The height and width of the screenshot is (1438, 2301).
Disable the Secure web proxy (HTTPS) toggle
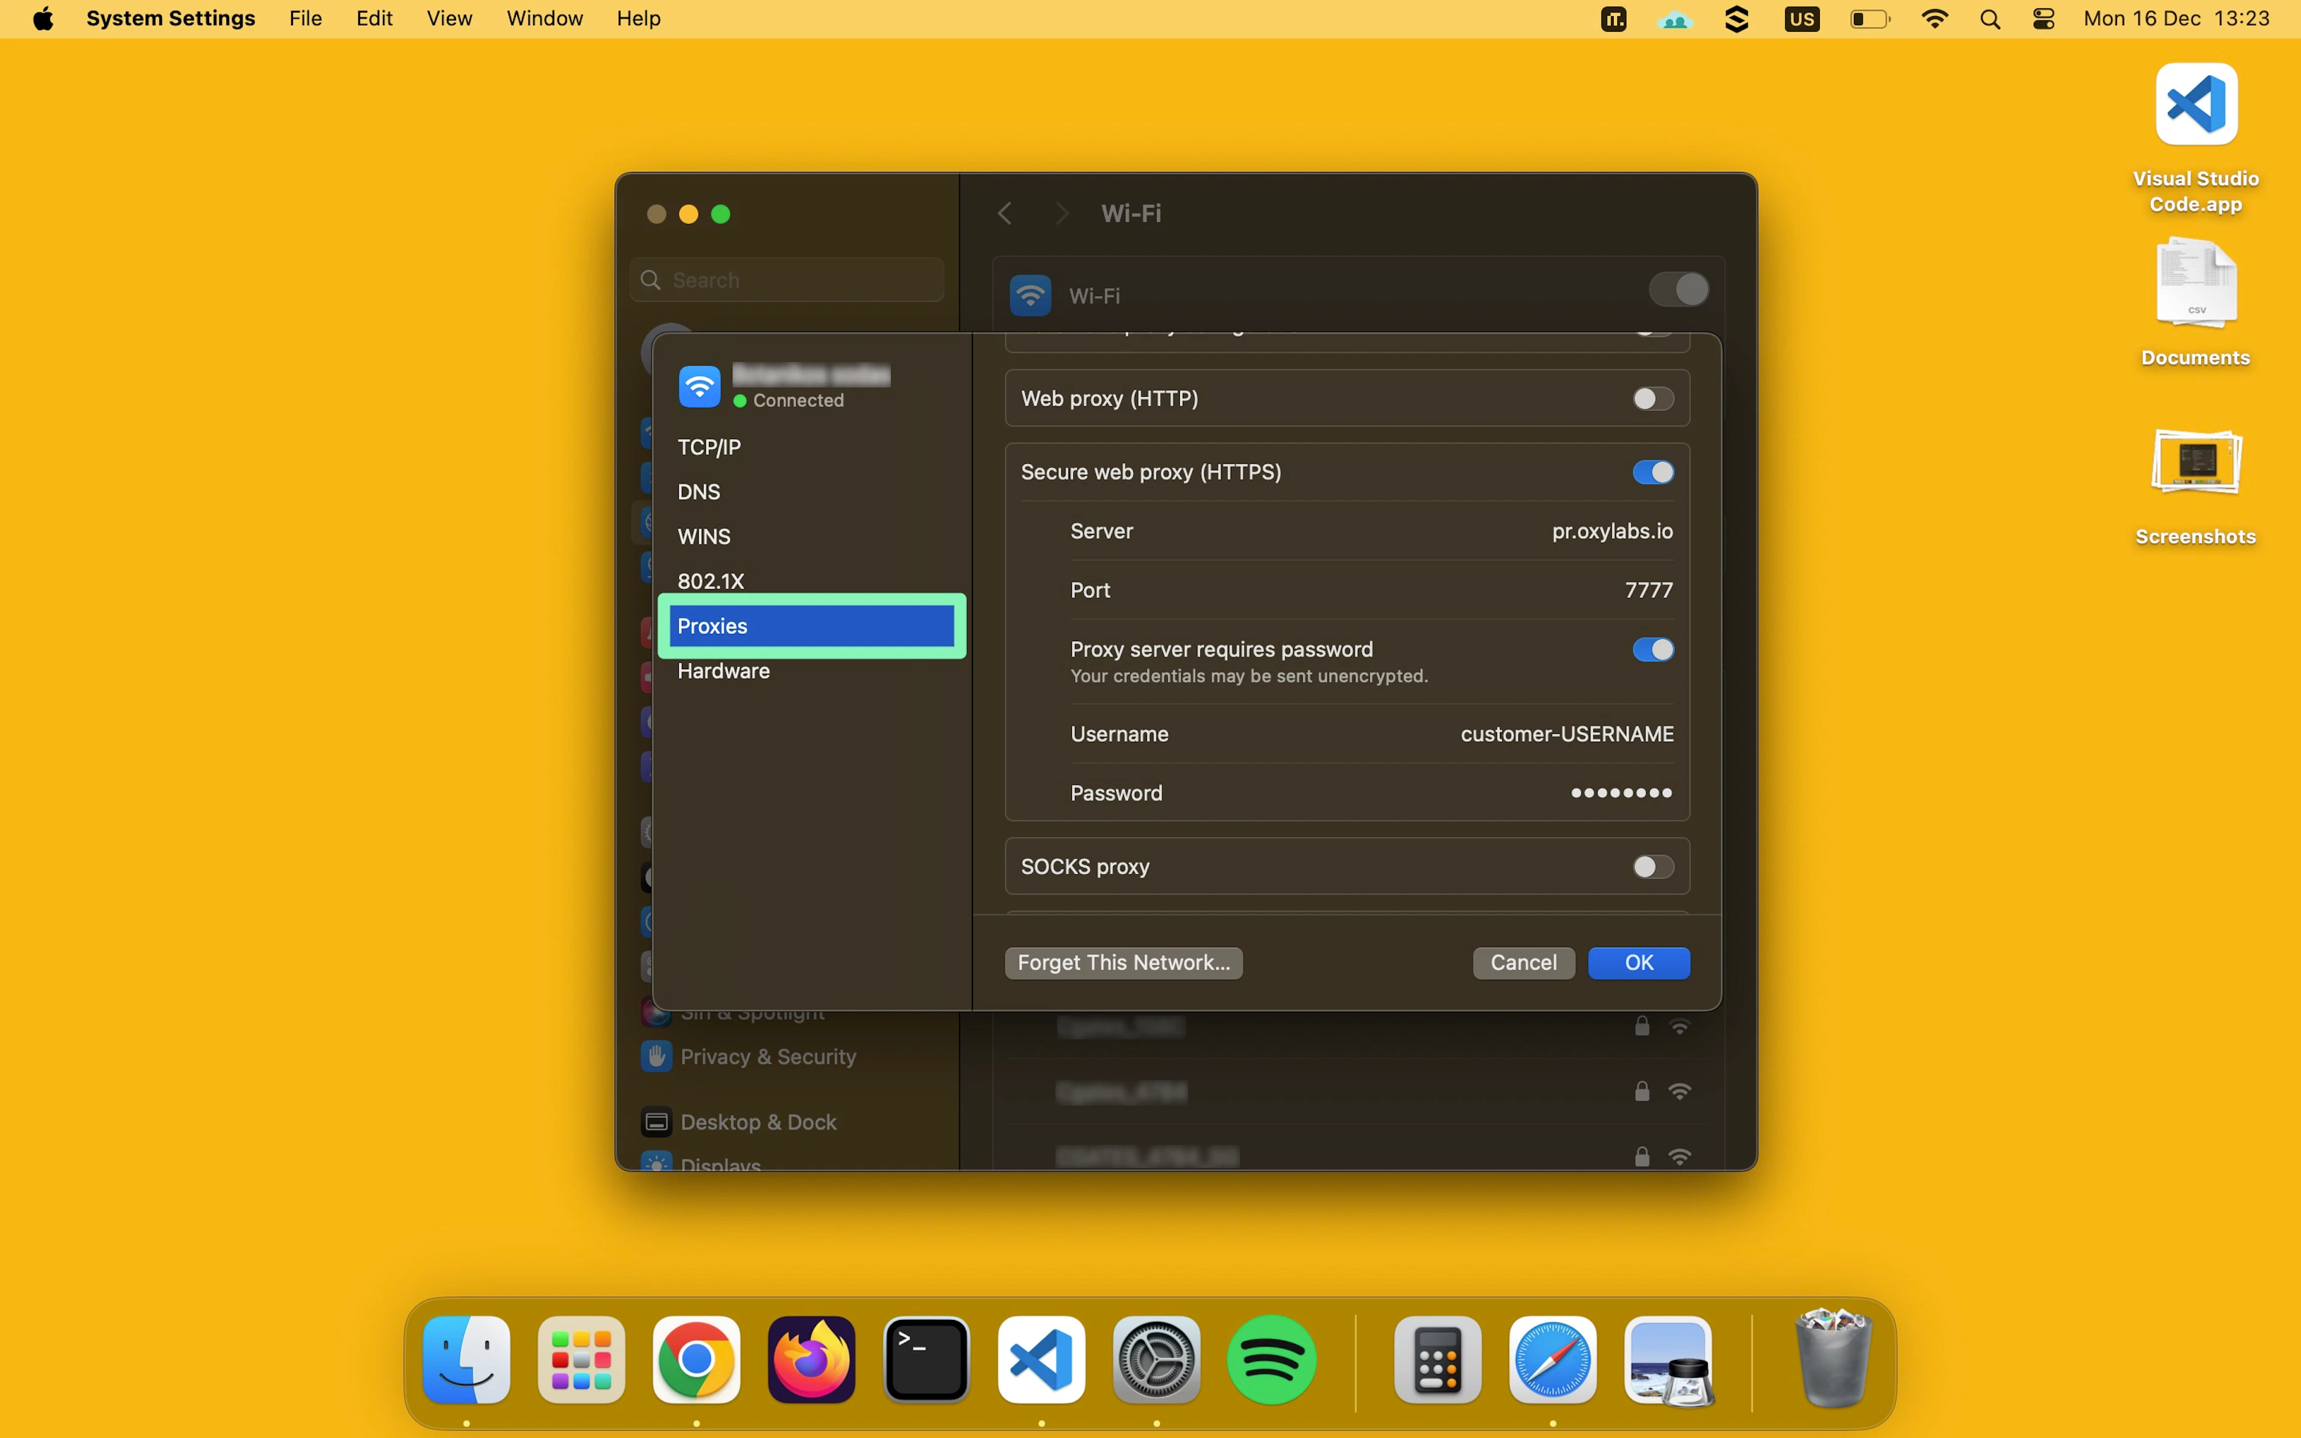[1653, 472]
